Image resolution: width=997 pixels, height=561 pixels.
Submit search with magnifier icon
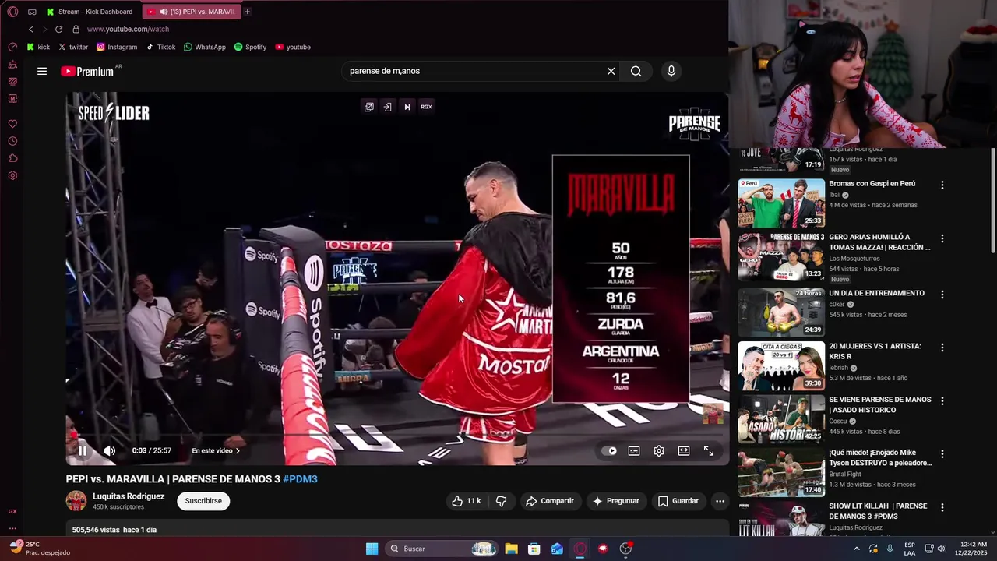pos(636,71)
